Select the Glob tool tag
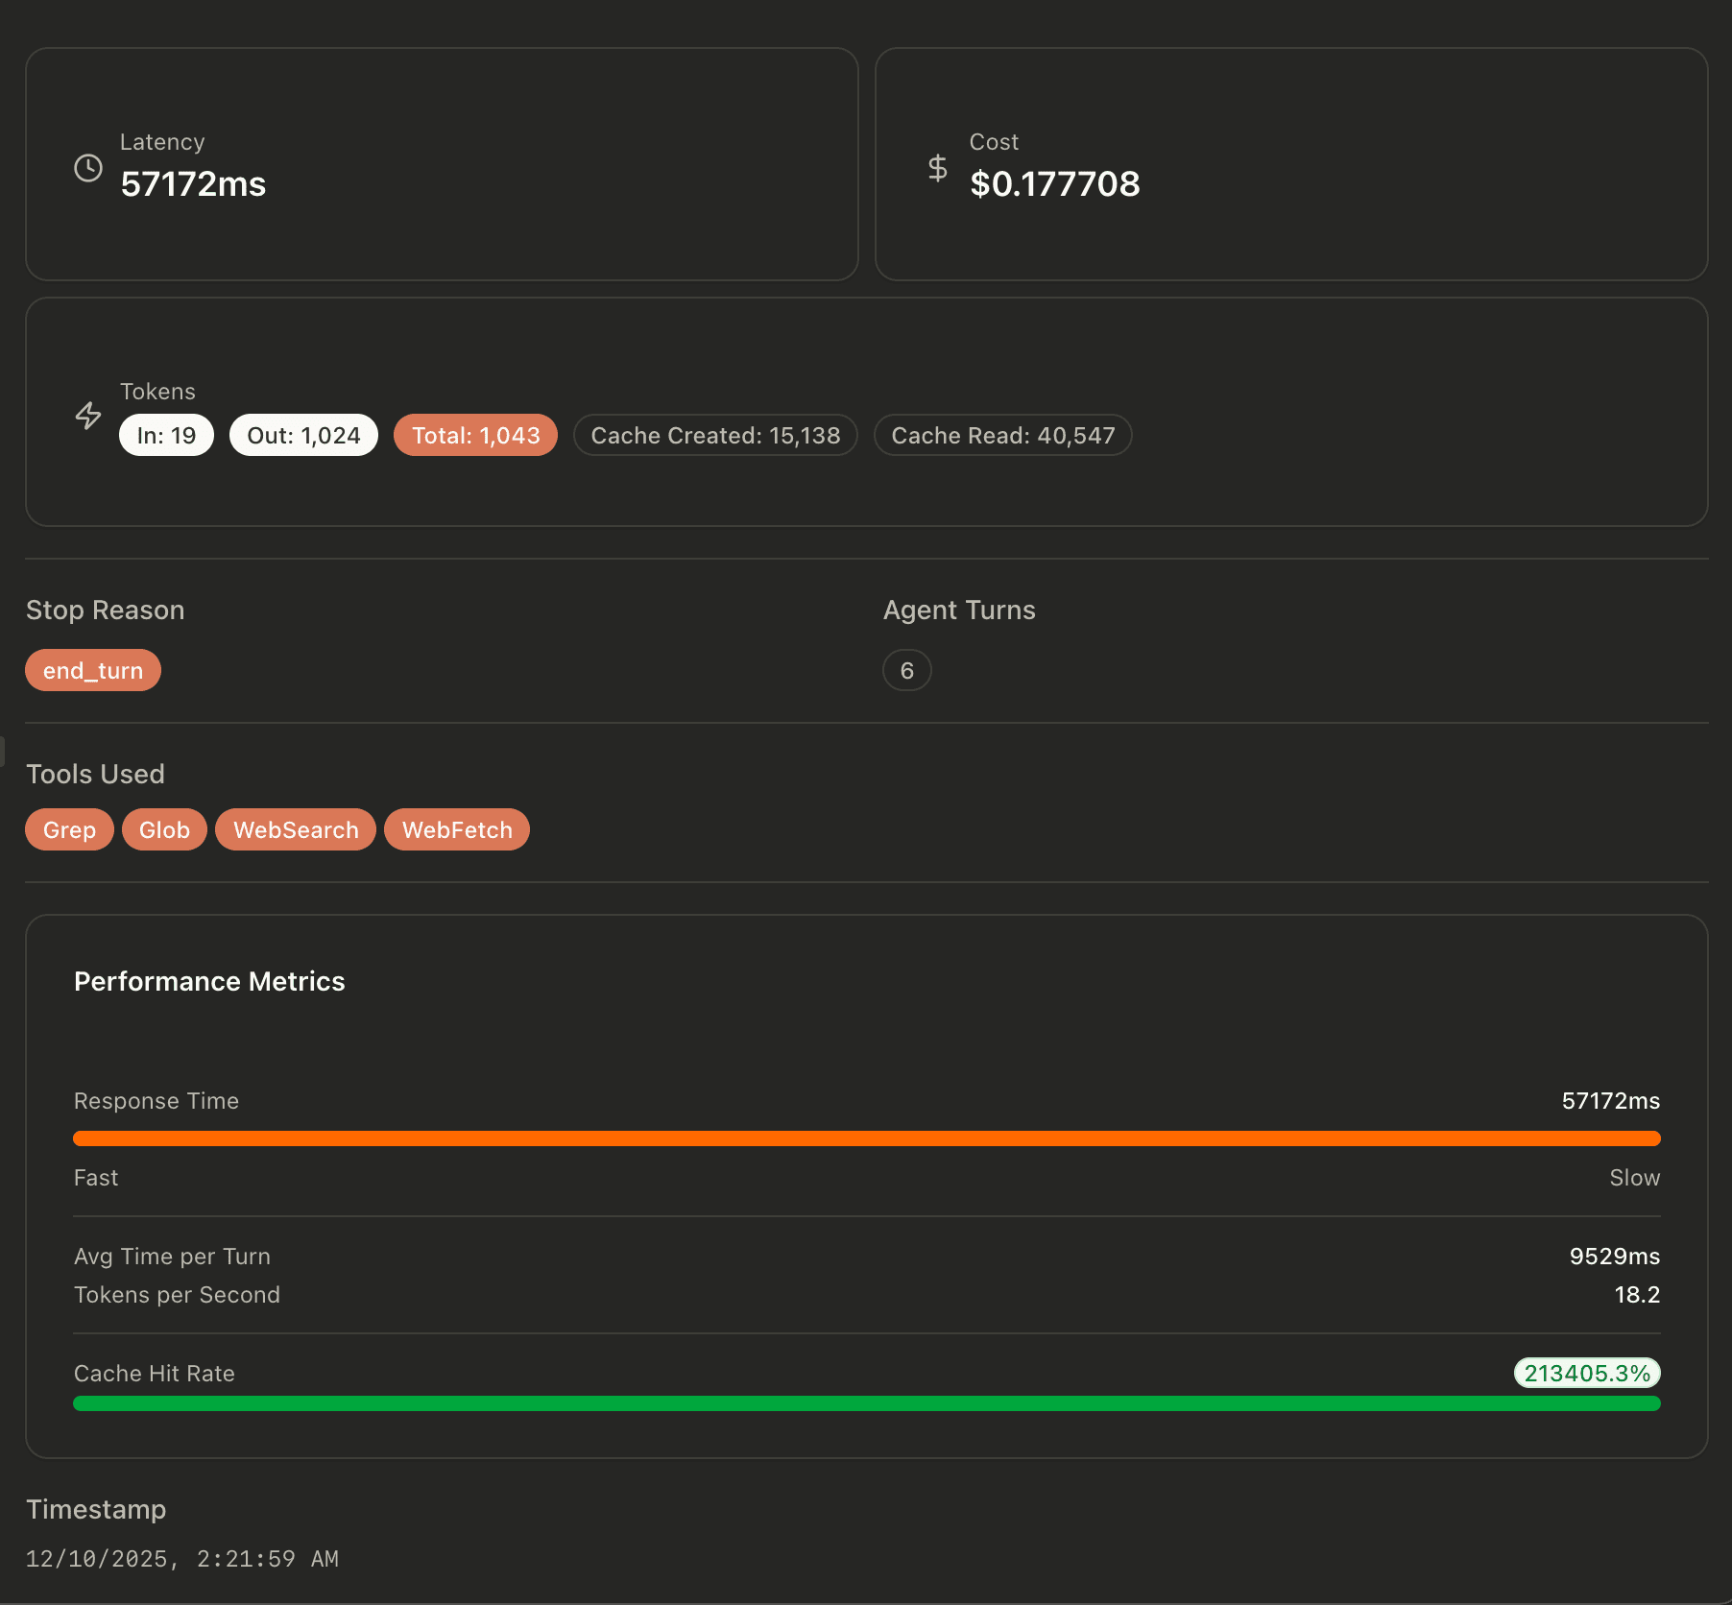The image size is (1732, 1605). 164,829
